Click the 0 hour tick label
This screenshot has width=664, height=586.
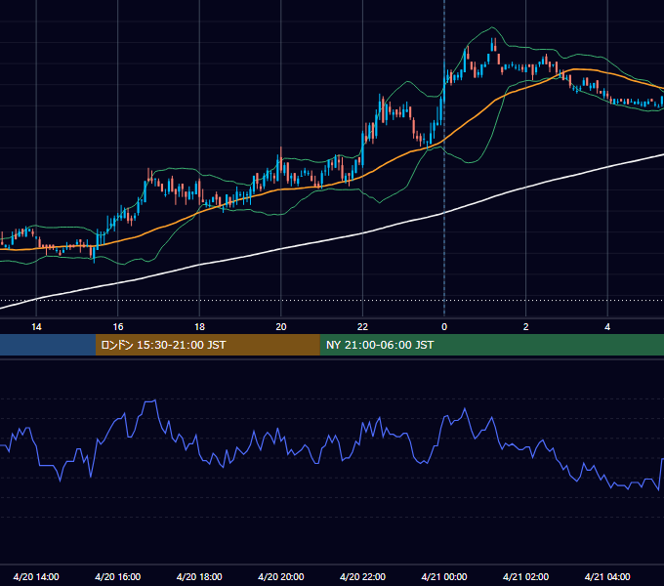point(444,327)
